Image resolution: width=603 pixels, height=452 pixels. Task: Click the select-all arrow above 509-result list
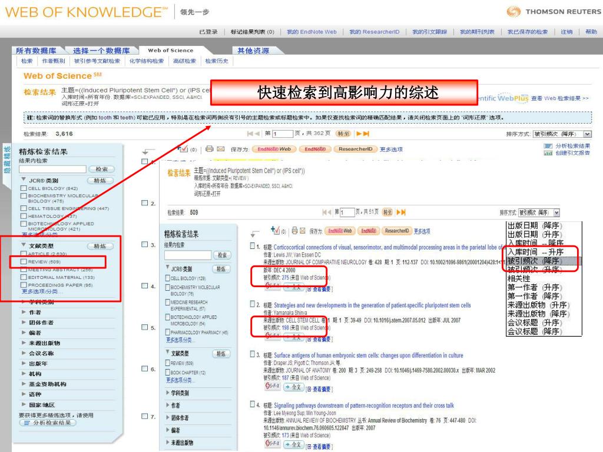pos(255,233)
